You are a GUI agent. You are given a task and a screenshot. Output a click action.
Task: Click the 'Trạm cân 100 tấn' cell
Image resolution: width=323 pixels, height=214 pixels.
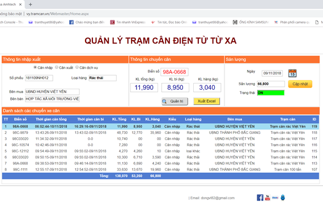(287, 169)
